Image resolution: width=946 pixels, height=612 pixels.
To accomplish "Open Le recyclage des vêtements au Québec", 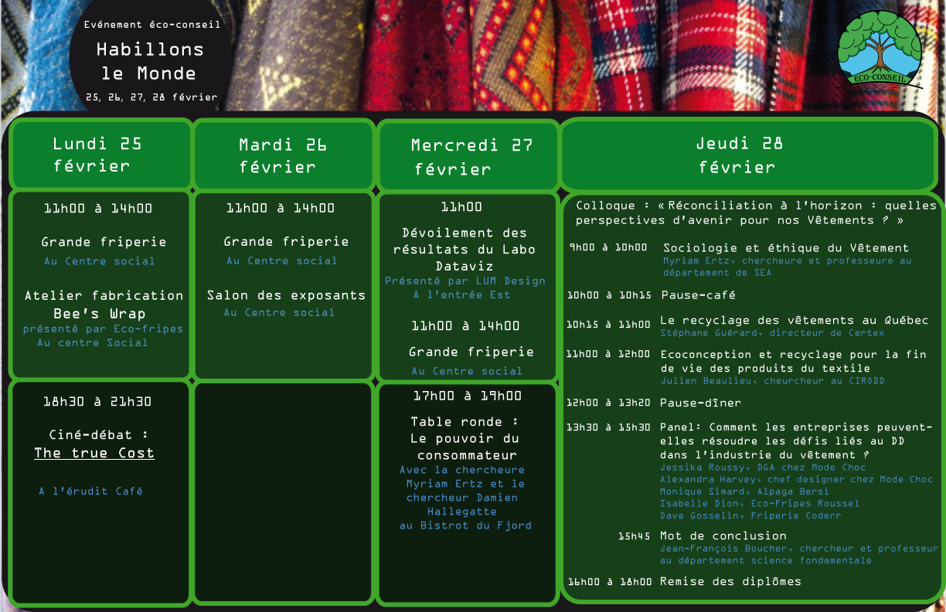I will [794, 320].
